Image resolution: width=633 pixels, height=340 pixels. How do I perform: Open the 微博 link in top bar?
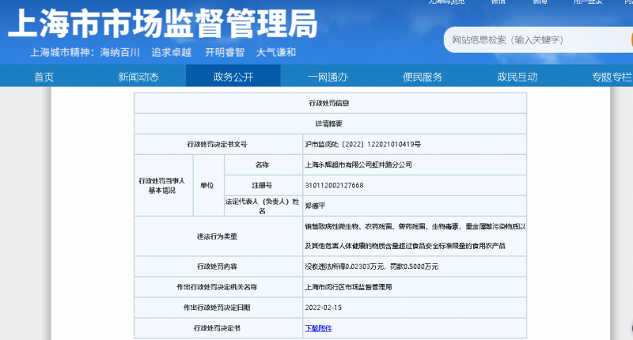(x=540, y=2)
